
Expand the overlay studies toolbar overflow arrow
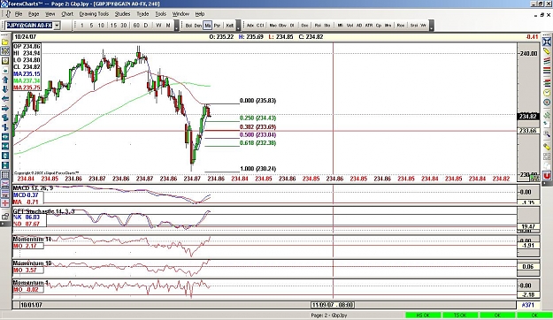point(238,26)
